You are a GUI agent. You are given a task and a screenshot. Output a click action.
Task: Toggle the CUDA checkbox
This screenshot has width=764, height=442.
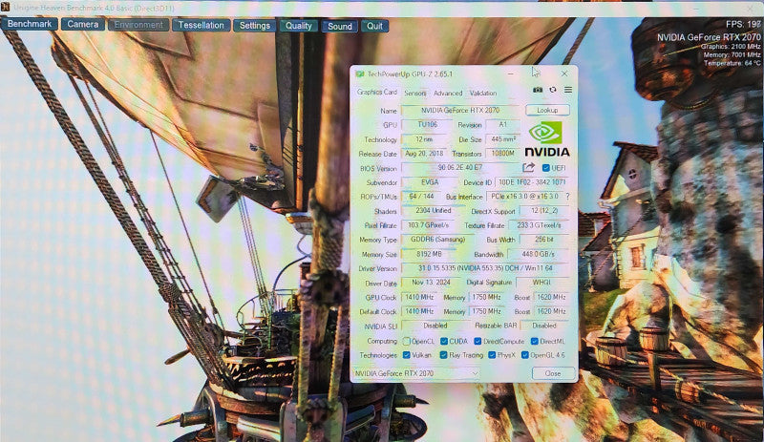point(443,341)
